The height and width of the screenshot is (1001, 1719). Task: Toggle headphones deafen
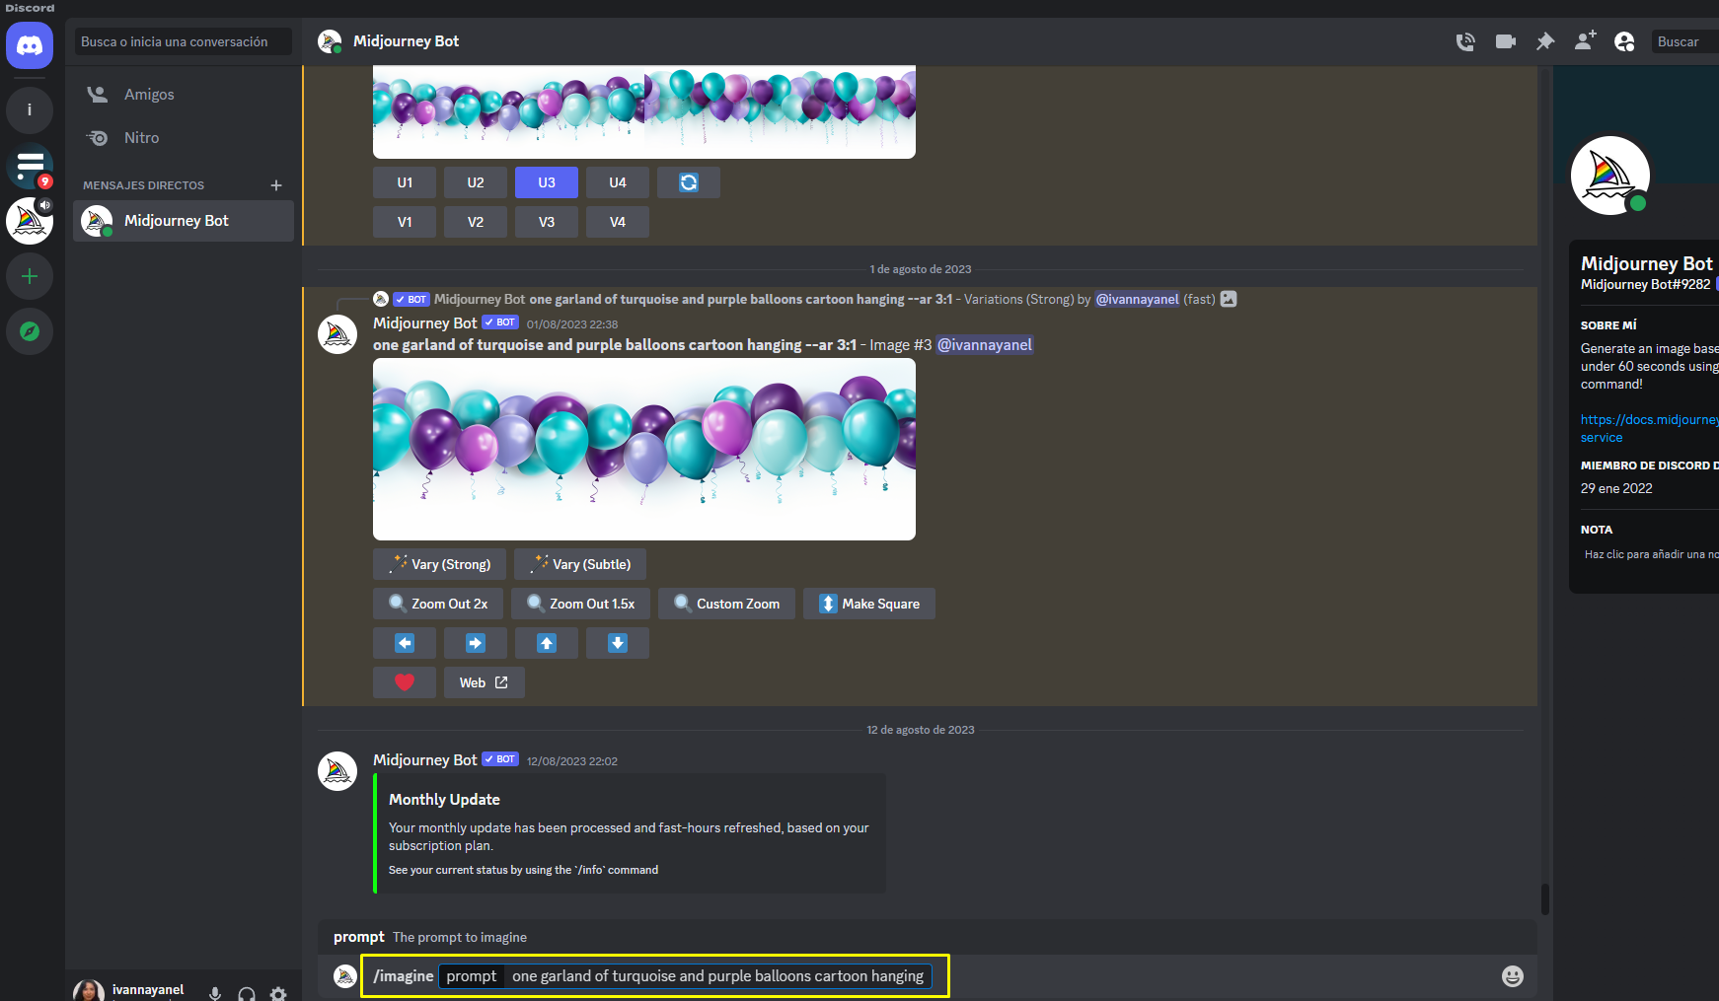pyautogui.click(x=247, y=993)
